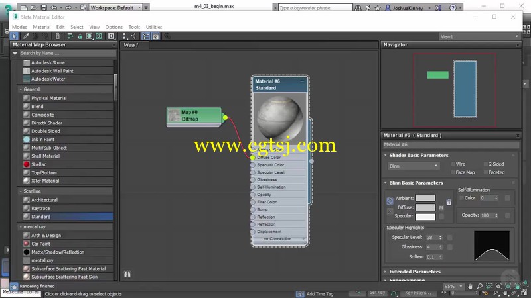Activate the Zoom magnifier tool

click(x=479, y=286)
